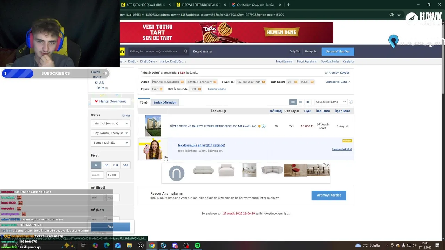445x250 pixels.
Task: Click the max price field showing 15.000
Action: 113,175
